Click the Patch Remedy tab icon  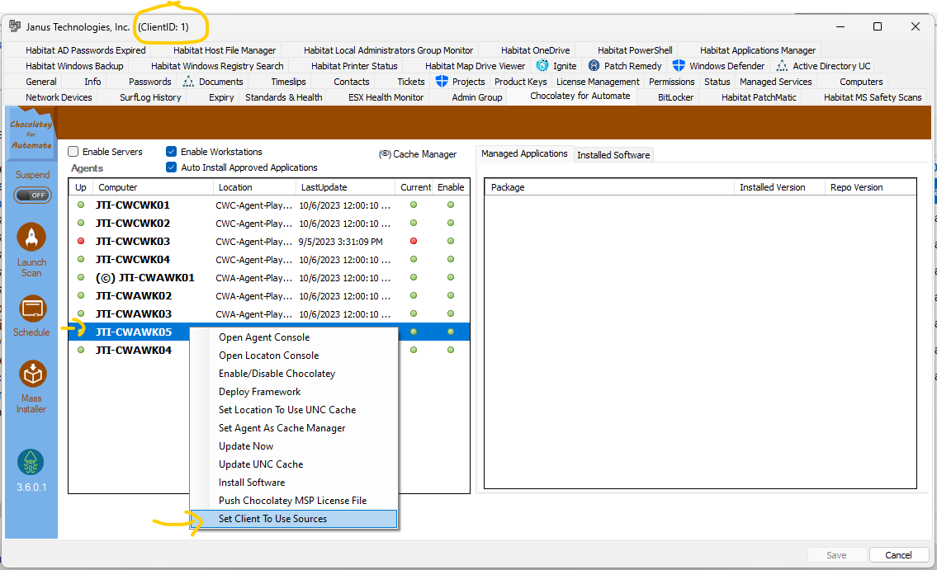coord(594,66)
